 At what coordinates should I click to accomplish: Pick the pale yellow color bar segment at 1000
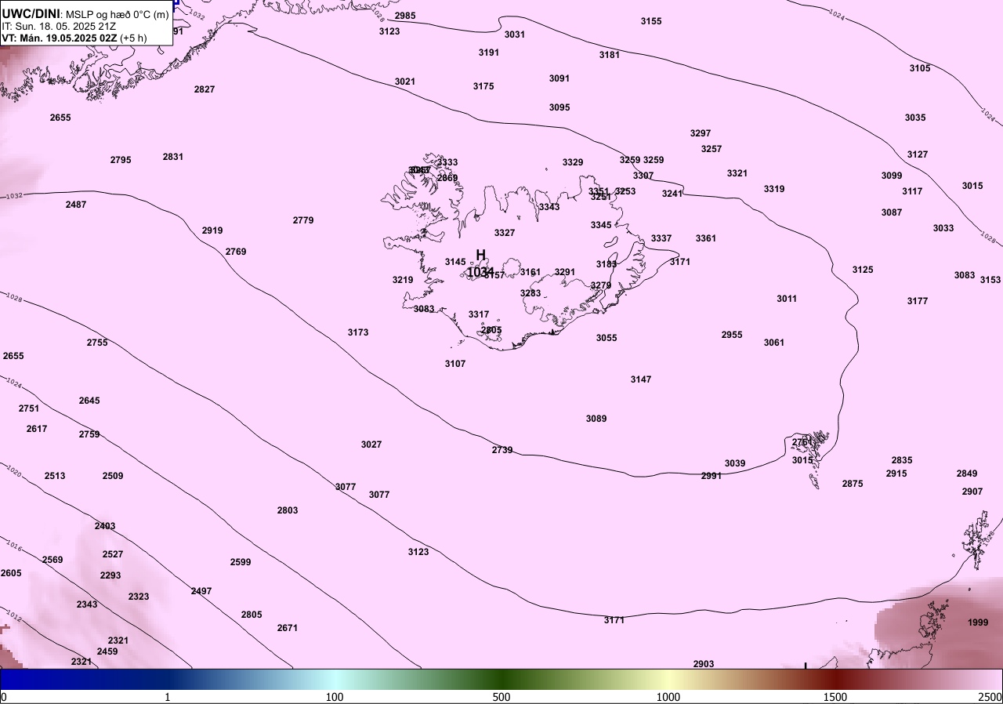(668, 679)
